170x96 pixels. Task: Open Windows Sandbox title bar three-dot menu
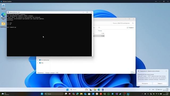pos(156,1)
